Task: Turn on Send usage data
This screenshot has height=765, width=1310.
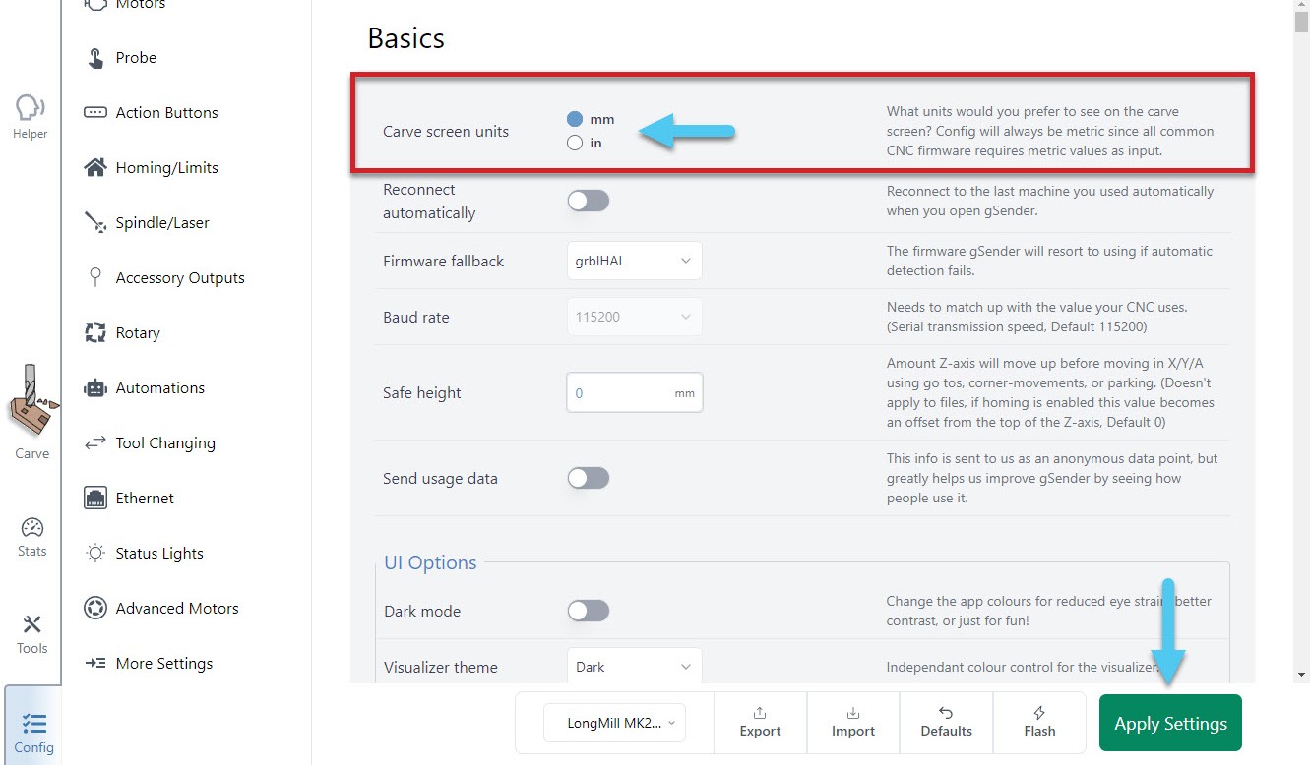Action: click(x=589, y=478)
